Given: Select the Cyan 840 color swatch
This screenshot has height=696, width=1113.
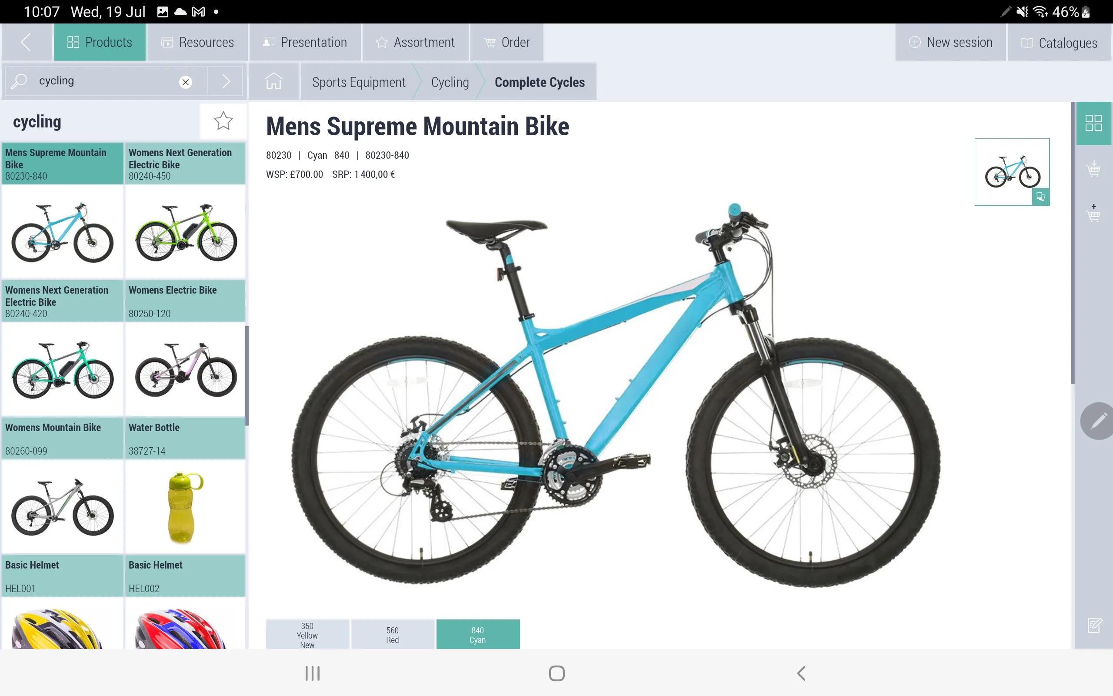Looking at the screenshot, I should [x=477, y=633].
